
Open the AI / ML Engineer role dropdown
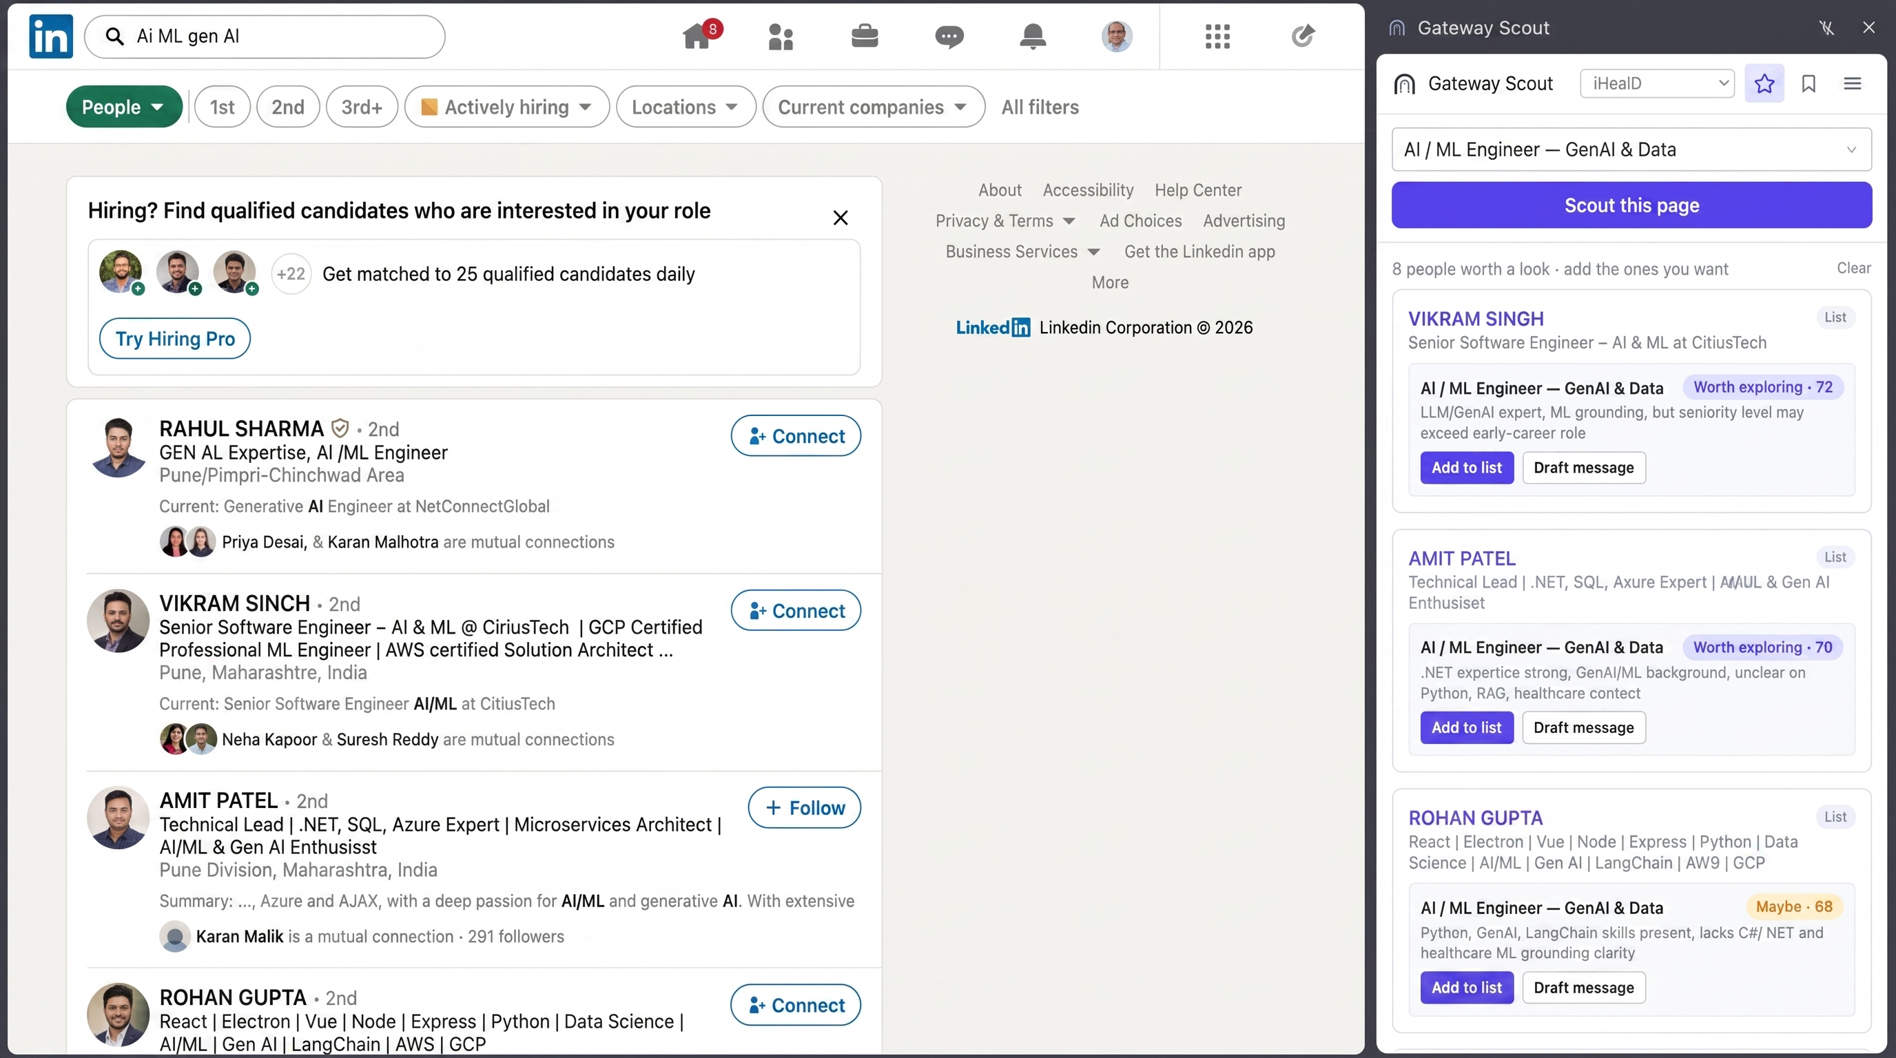pos(1631,149)
